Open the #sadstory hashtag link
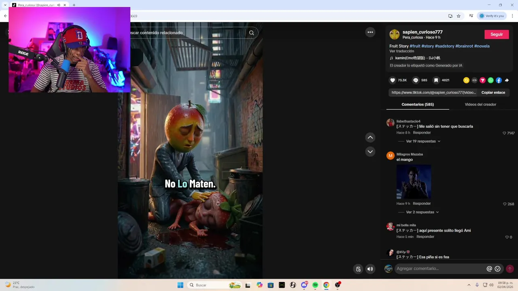Viewport: 518px width, 291px height. pos(444,46)
